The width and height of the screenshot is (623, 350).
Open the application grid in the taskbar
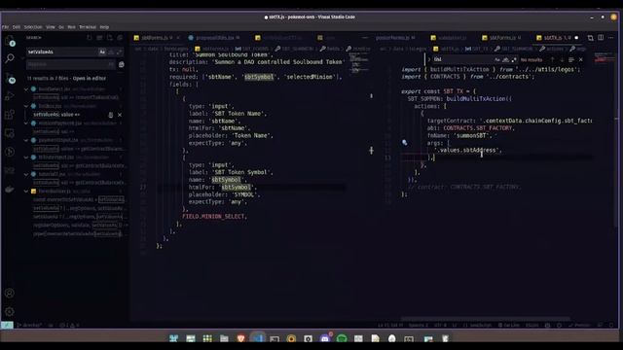tap(207, 338)
